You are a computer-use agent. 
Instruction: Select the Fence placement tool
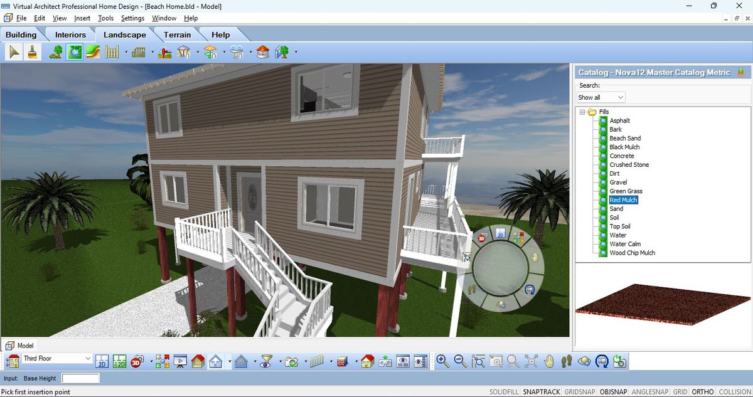pyautogui.click(x=110, y=51)
